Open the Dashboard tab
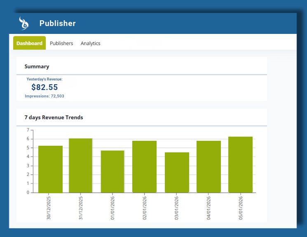 [x=29, y=43]
